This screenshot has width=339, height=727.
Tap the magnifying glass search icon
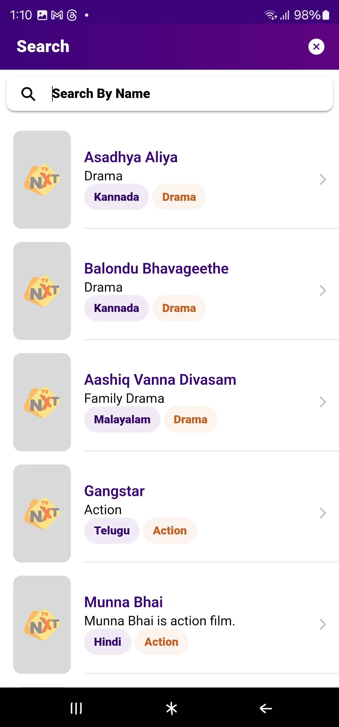[x=28, y=94]
